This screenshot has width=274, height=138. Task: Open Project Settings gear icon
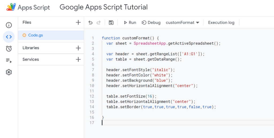pos(9,72)
